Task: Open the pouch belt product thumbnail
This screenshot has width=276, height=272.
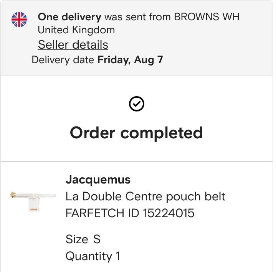Action: (33, 202)
